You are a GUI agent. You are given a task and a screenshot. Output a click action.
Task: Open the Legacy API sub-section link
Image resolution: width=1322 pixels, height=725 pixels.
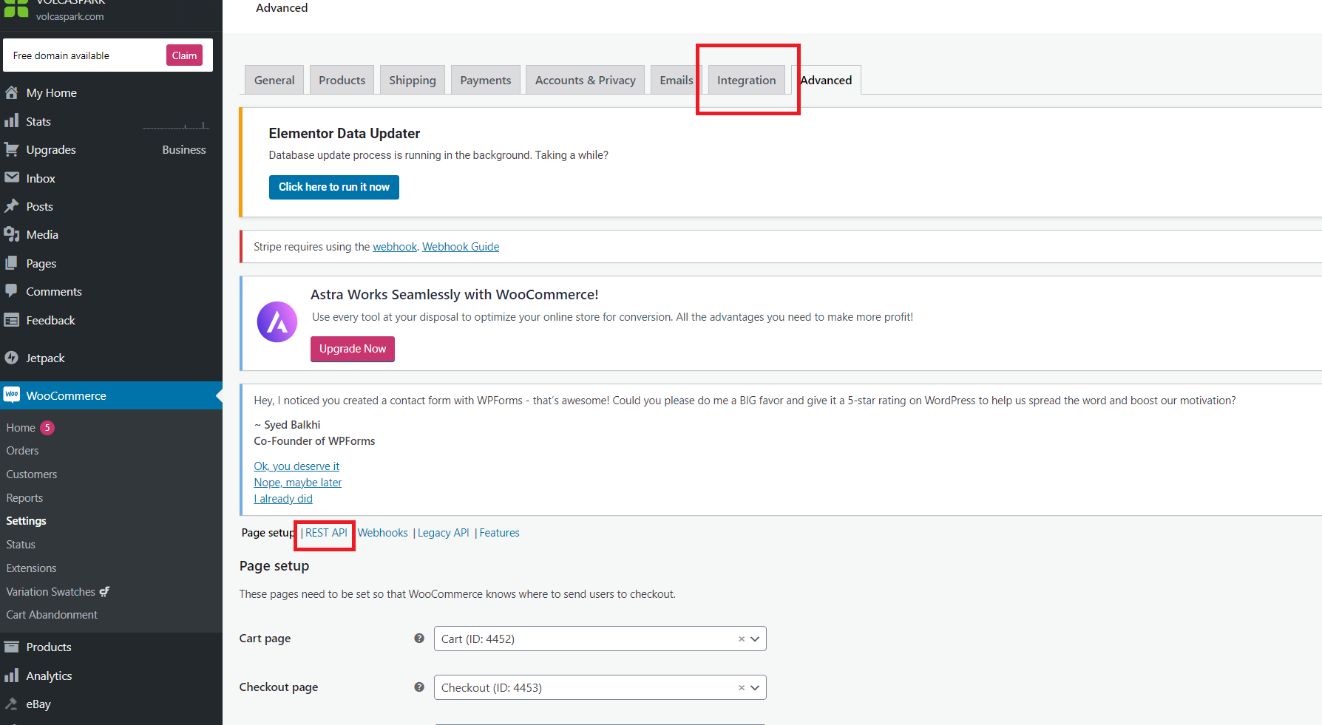pos(444,533)
